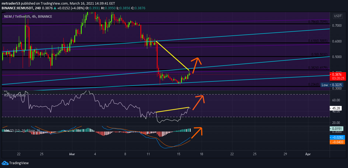This screenshot has height=168, width=348.
Task: Click the 8 date label on time axis
Action: [x=126, y=154]
